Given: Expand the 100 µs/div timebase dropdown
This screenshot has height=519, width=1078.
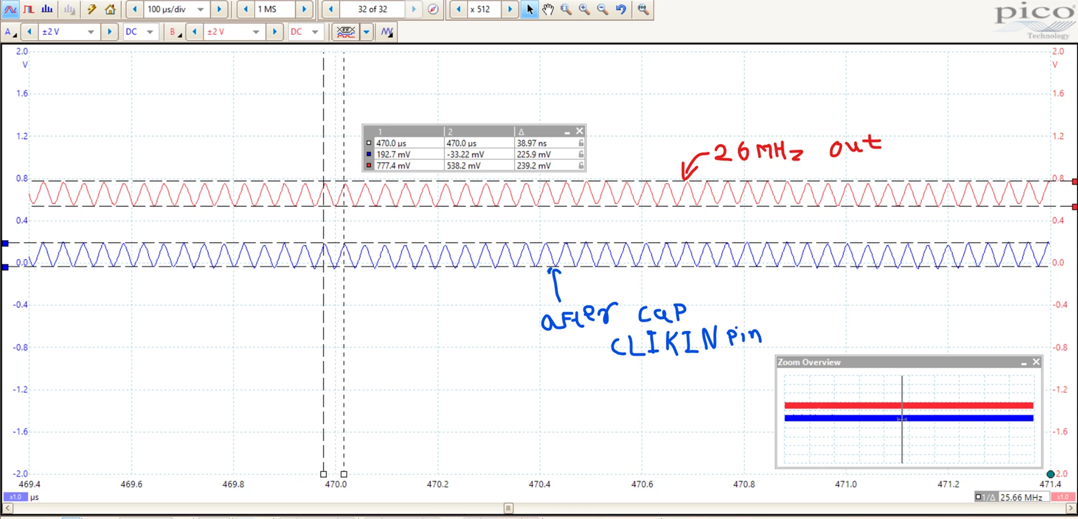Looking at the screenshot, I should pyautogui.click(x=201, y=9).
